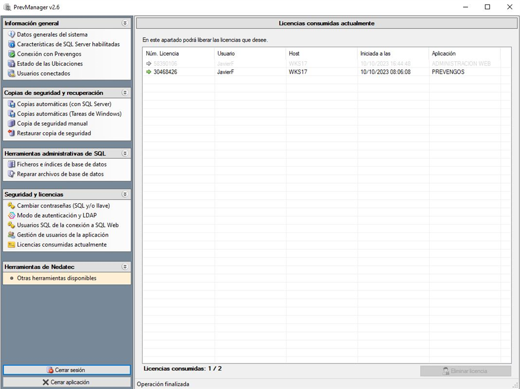Collapse the Información general section
The width and height of the screenshot is (520, 389).
pos(125,23)
